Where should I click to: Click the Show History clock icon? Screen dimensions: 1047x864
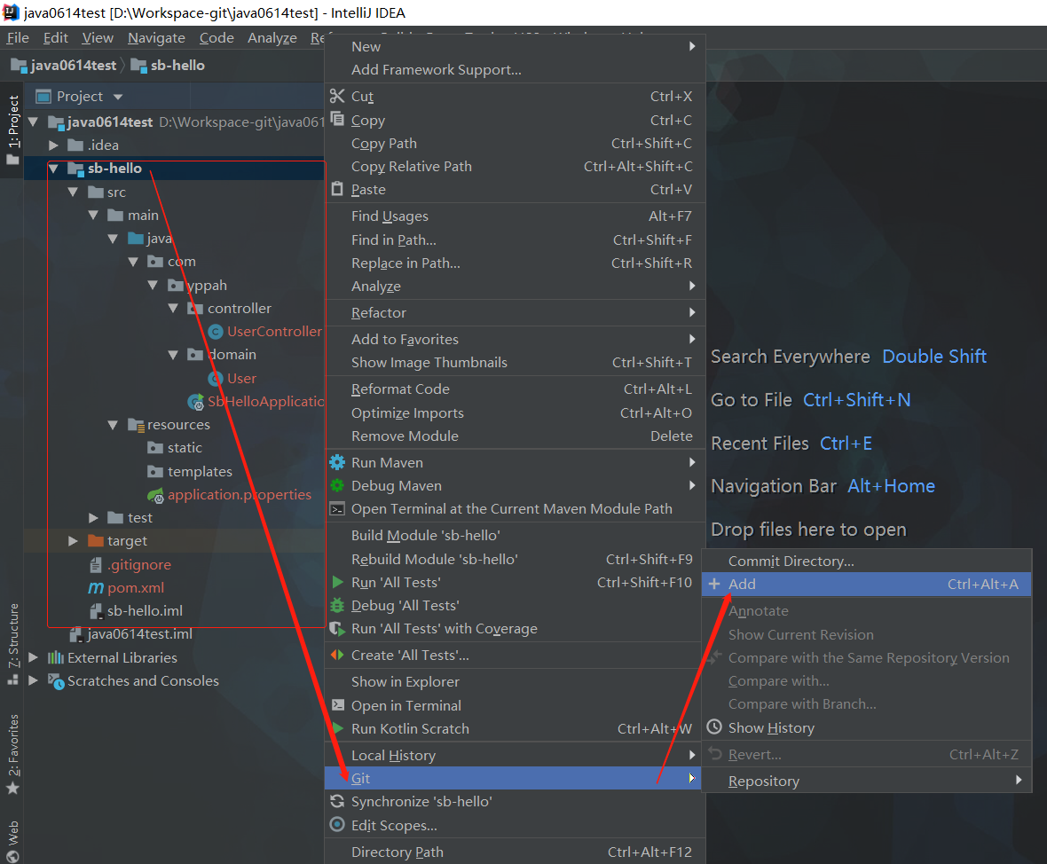pos(714,728)
